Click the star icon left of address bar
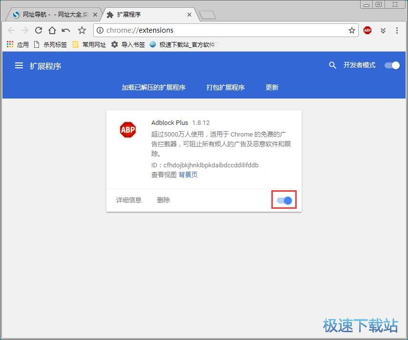The width and height of the screenshot is (408, 340). pos(82,30)
